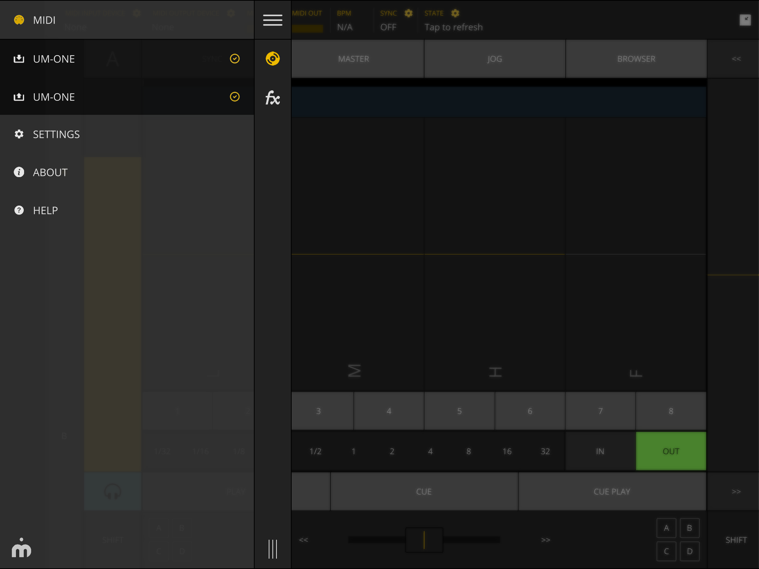
Task: Click the DJ deck record/vinyl icon
Action: (272, 58)
